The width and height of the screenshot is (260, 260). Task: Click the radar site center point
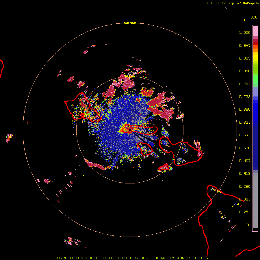130,129
